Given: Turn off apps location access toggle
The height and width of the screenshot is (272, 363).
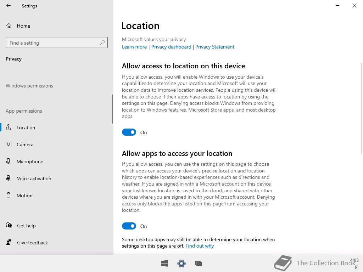Looking at the screenshot, I should (129, 226).
